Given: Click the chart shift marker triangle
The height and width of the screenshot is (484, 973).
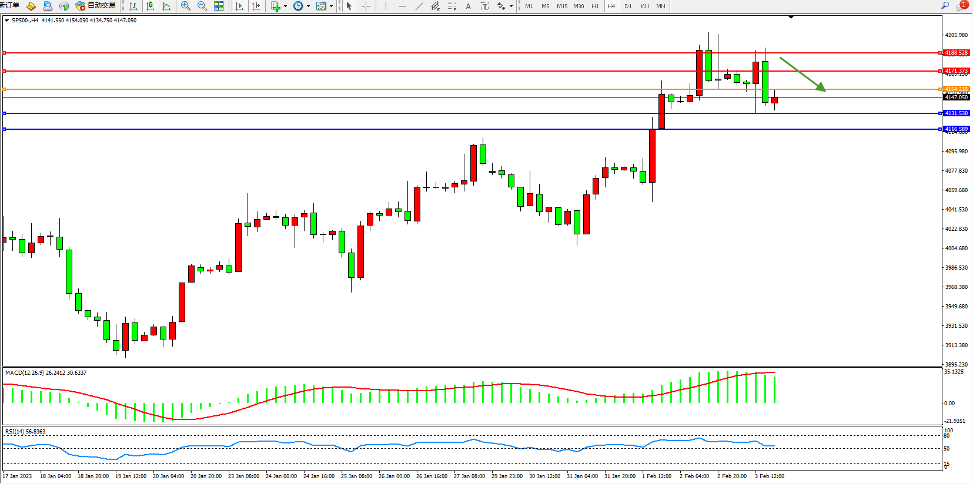Looking at the screenshot, I should (791, 17).
